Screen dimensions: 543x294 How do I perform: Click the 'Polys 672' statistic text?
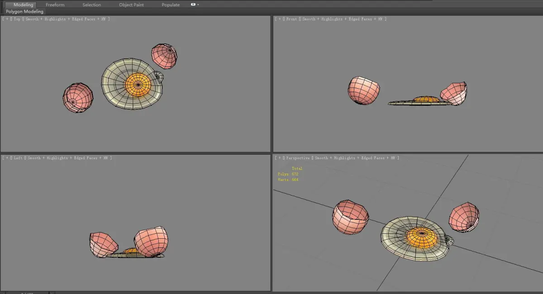288,174
